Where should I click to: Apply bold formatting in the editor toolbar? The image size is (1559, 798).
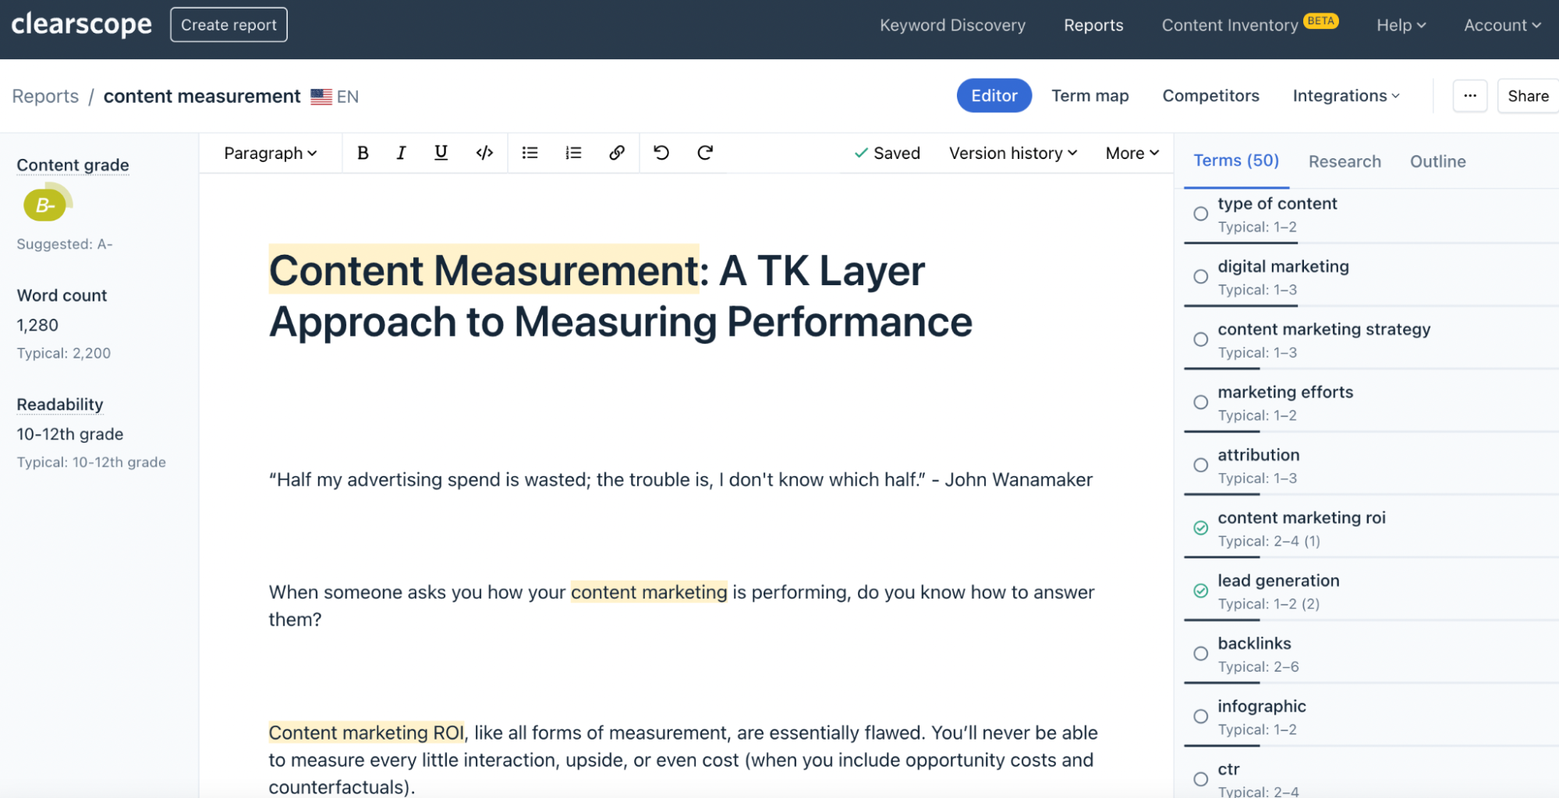[x=363, y=153]
